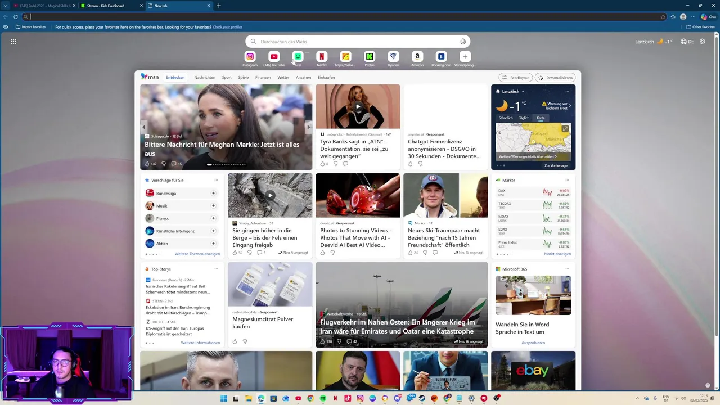Play the mountain rock video
The width and height of the screenshot is (720, 405).
click(x=270, y=195)
